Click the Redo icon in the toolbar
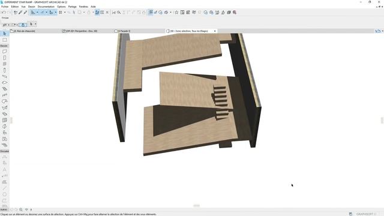 coord(9,12)
